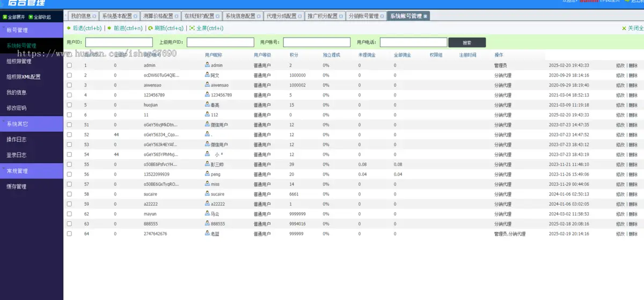This screenshot has height=300, width=644.
Task: Click the 全部展开 expand-all icon
Action: [4, 17]
